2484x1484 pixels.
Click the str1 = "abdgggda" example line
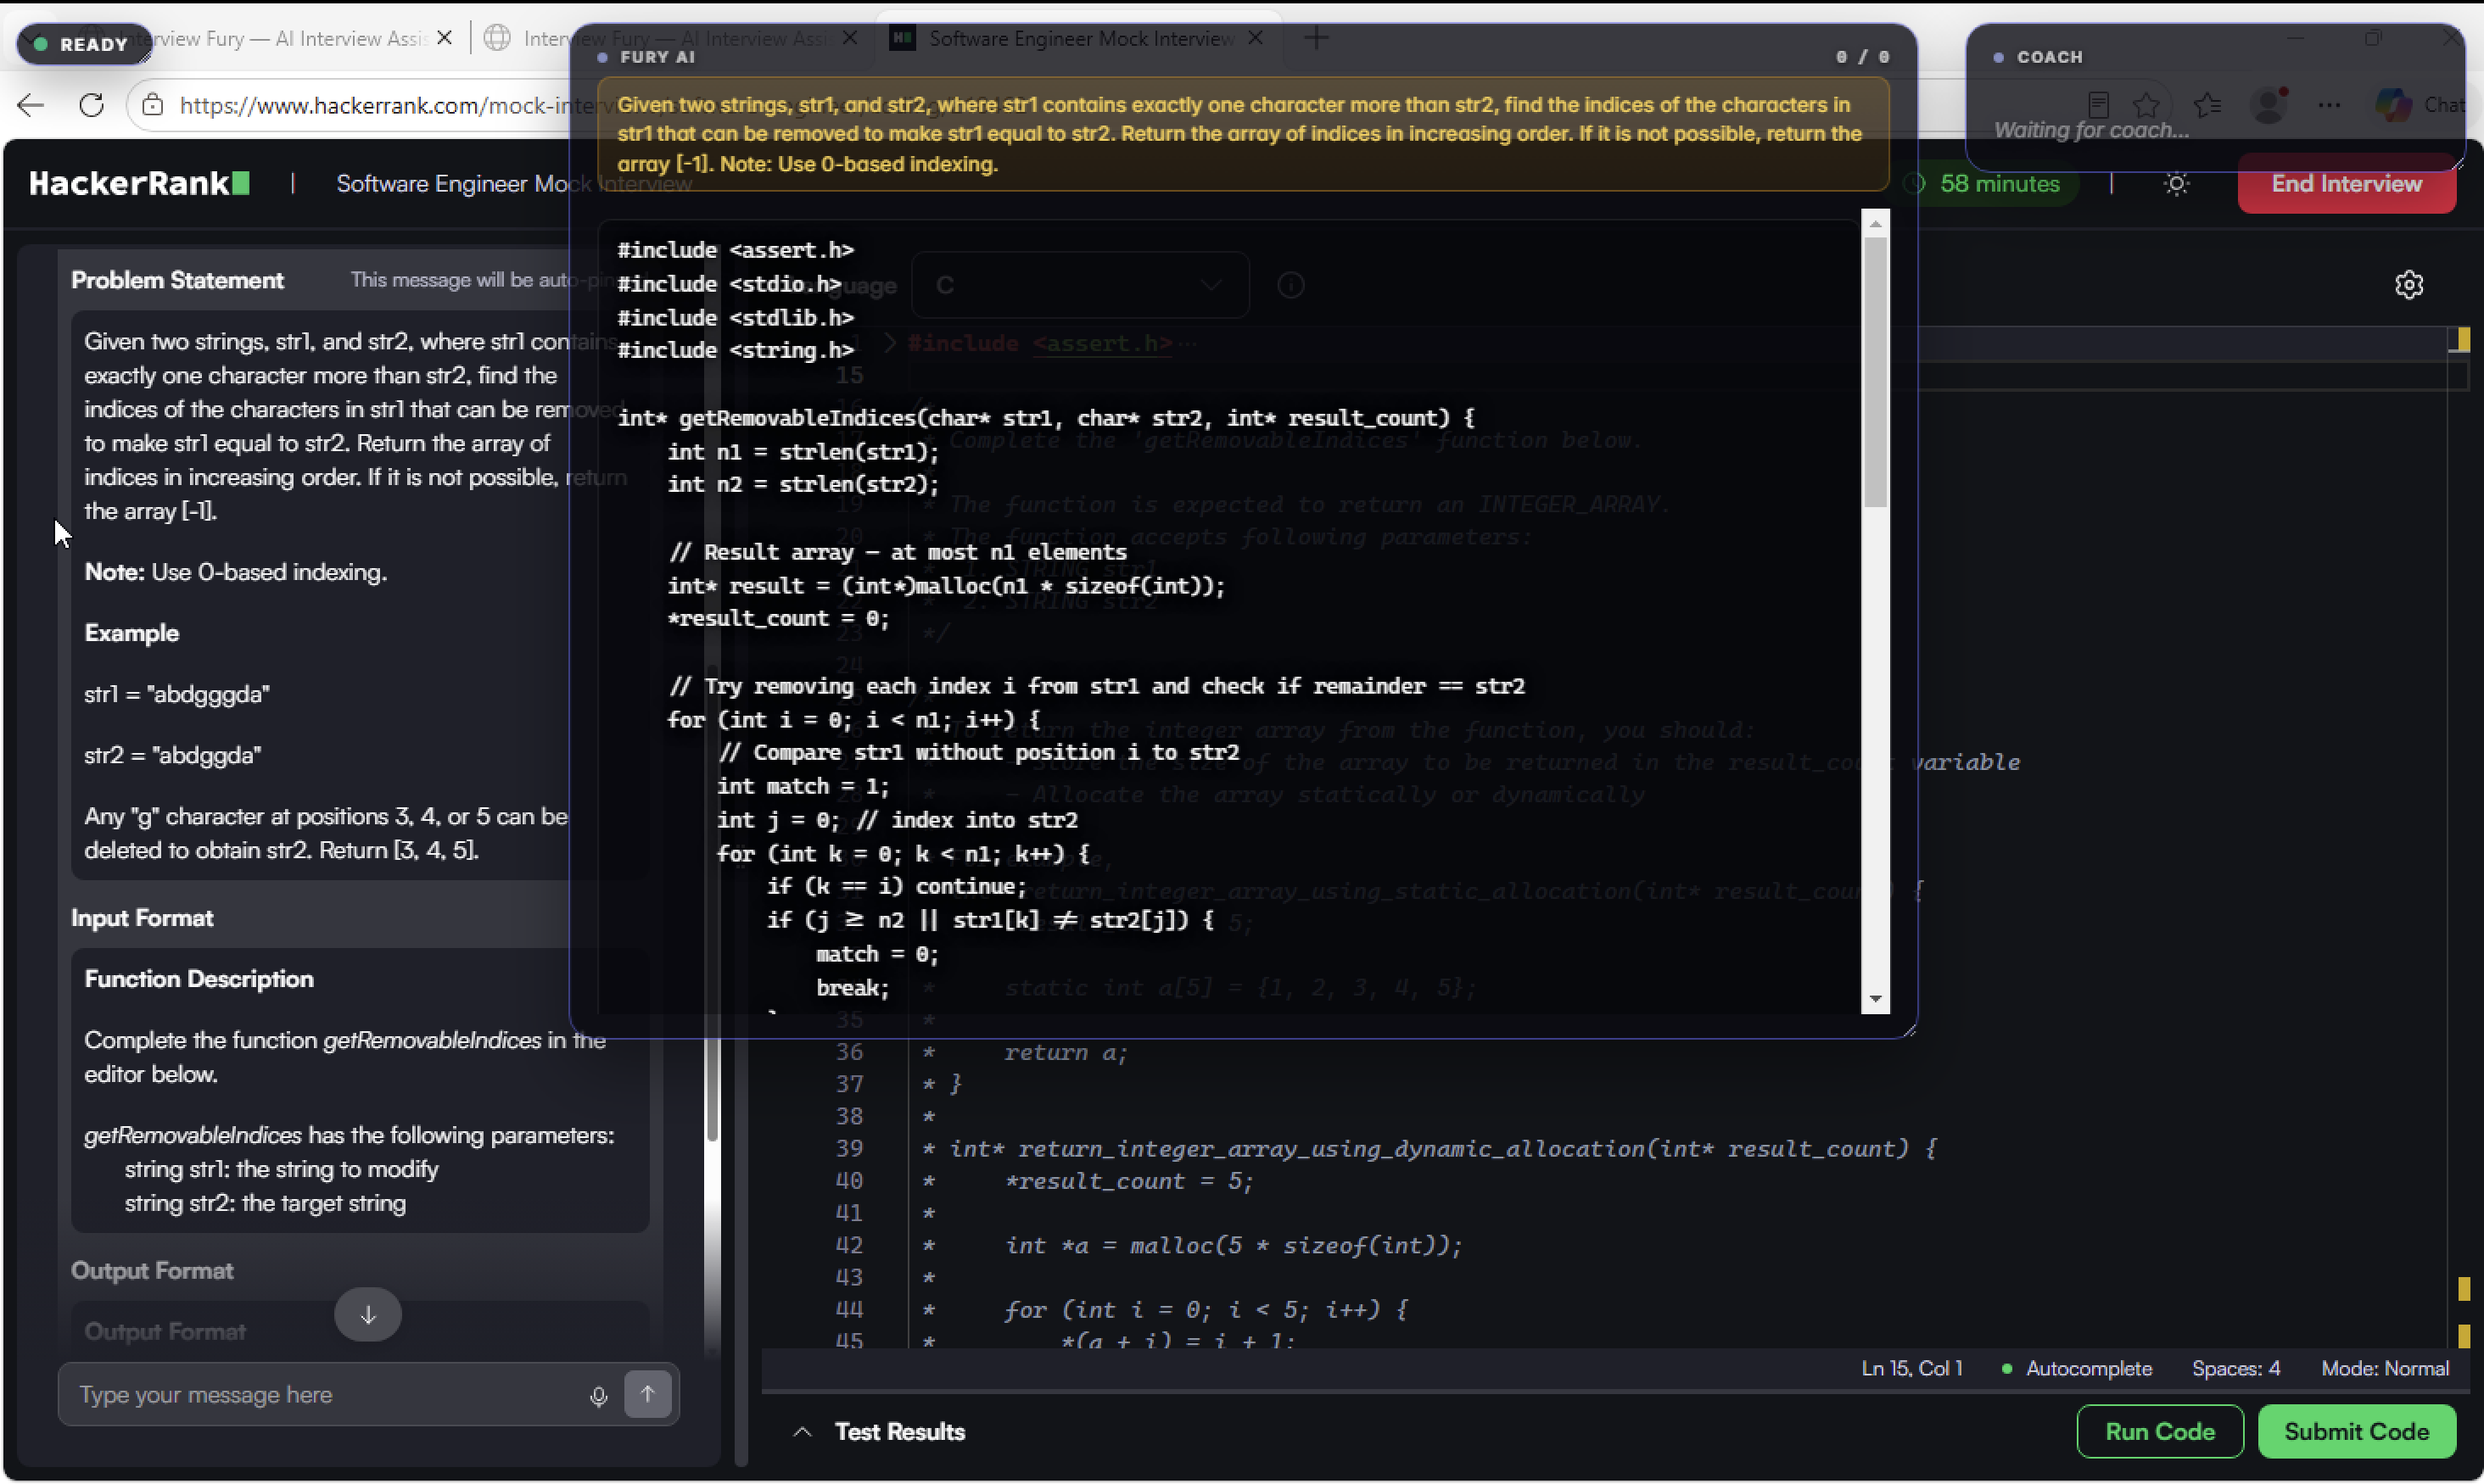click(x=177, y=694)
